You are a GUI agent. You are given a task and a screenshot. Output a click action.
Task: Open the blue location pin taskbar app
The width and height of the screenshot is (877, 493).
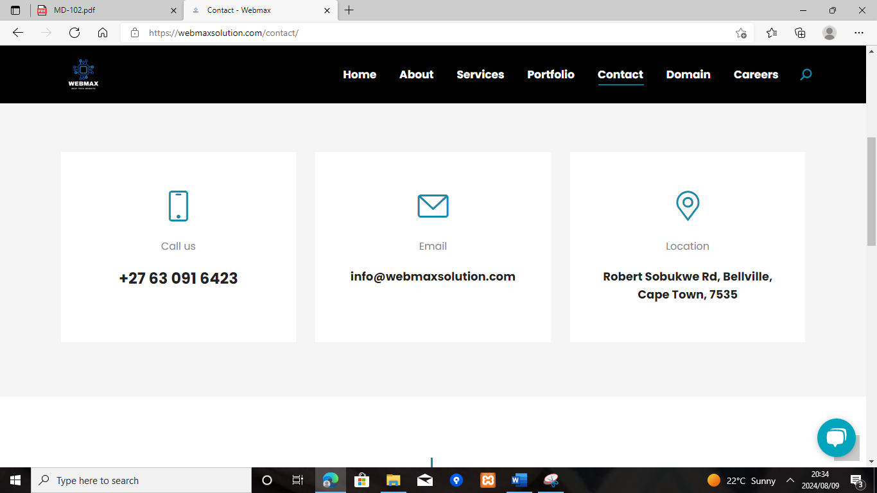pos(456,480)
